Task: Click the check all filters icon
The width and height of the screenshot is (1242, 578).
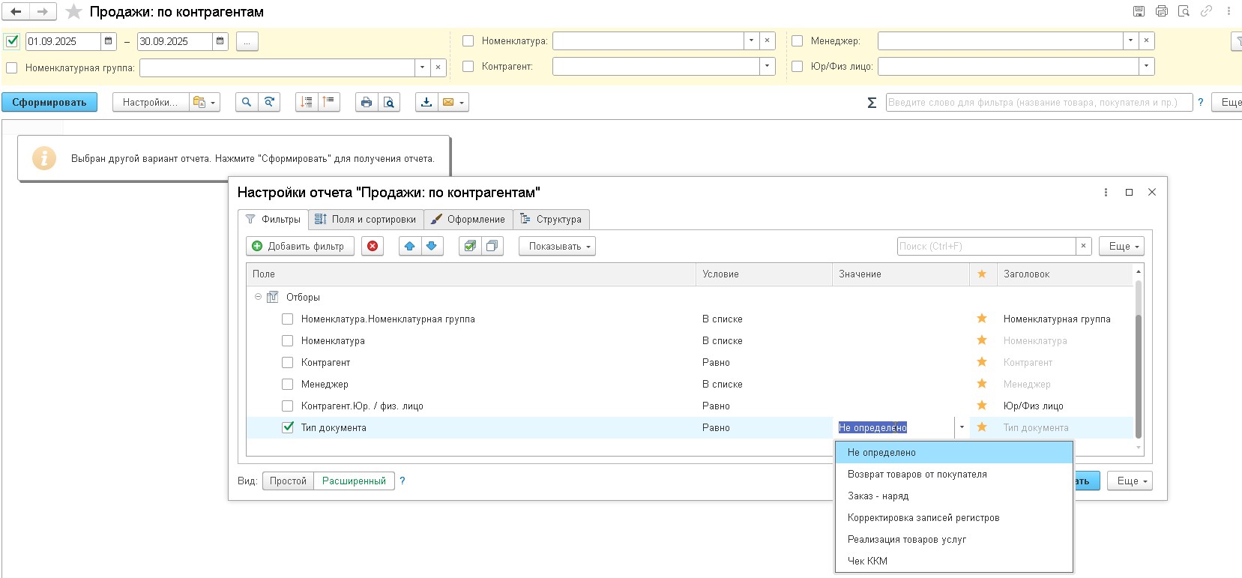Action: [x=470, y=246]
